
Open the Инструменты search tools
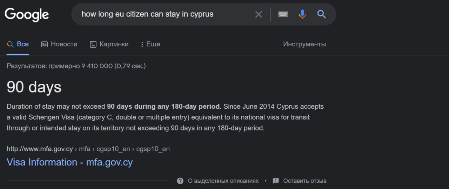point(304,44)
